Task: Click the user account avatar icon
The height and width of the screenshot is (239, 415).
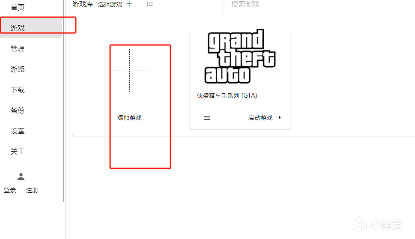Action: pyautogui.click(x=21, y=176)
